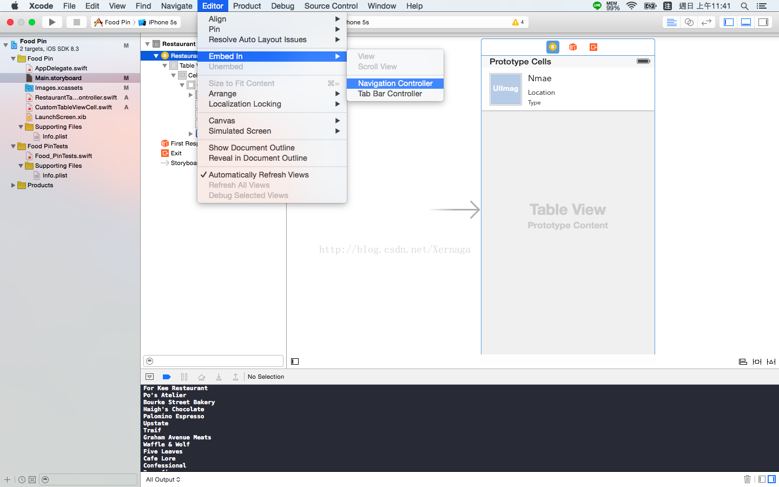Select Main.storyboard in navigator
Screen dimensions: 779x487
(58, 78)
